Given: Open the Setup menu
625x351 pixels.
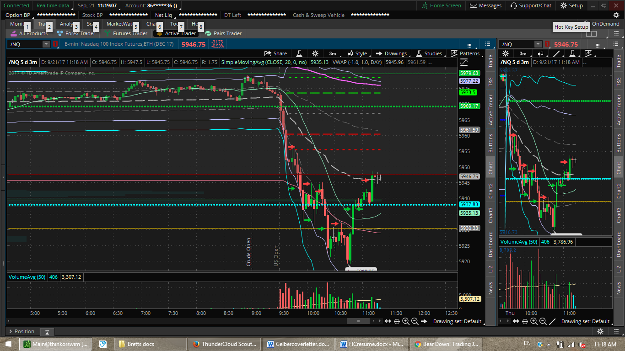Looking at the screenshot, I should point(571,5).
